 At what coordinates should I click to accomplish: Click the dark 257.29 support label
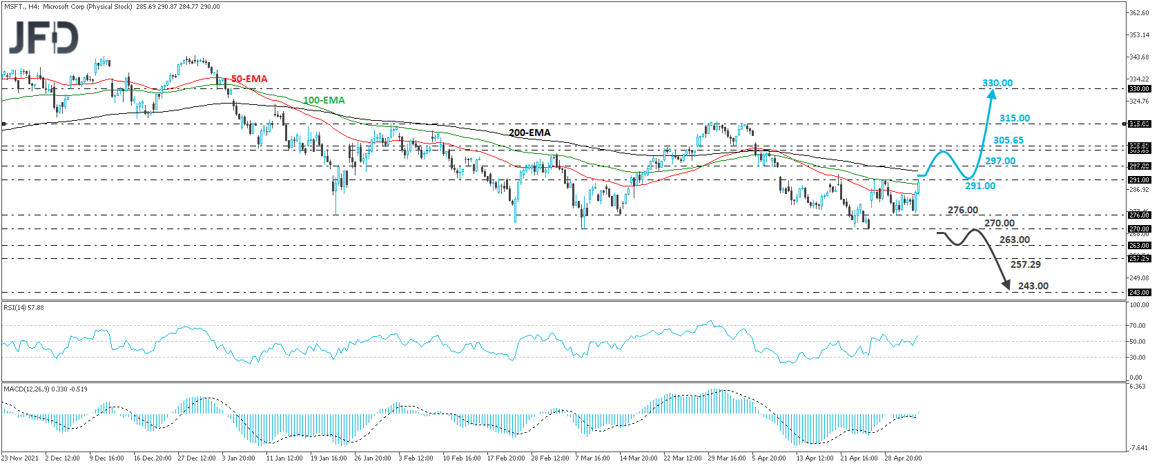tap(1026, 264)
